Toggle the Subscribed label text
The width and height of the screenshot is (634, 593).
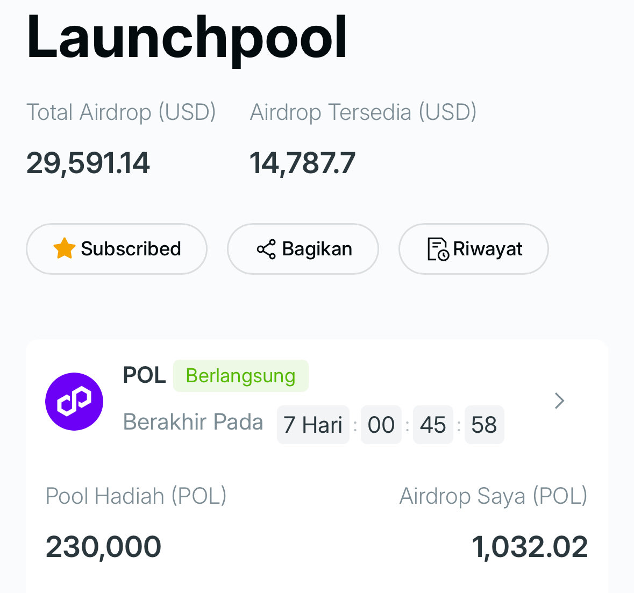(x=131, y=249)
